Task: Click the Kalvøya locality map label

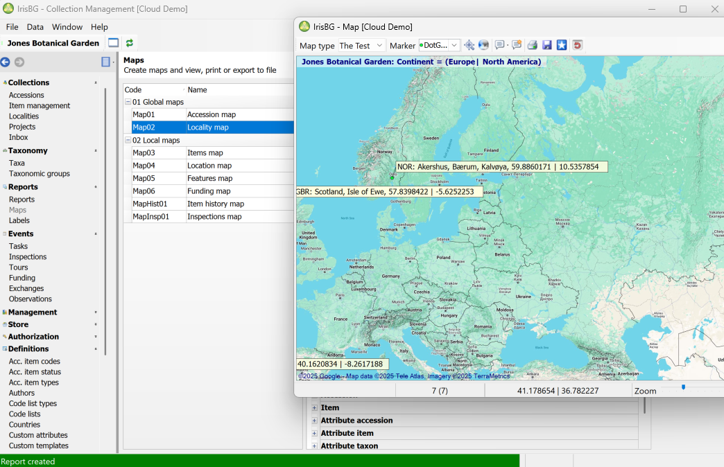Action: (x=502, y=167)
